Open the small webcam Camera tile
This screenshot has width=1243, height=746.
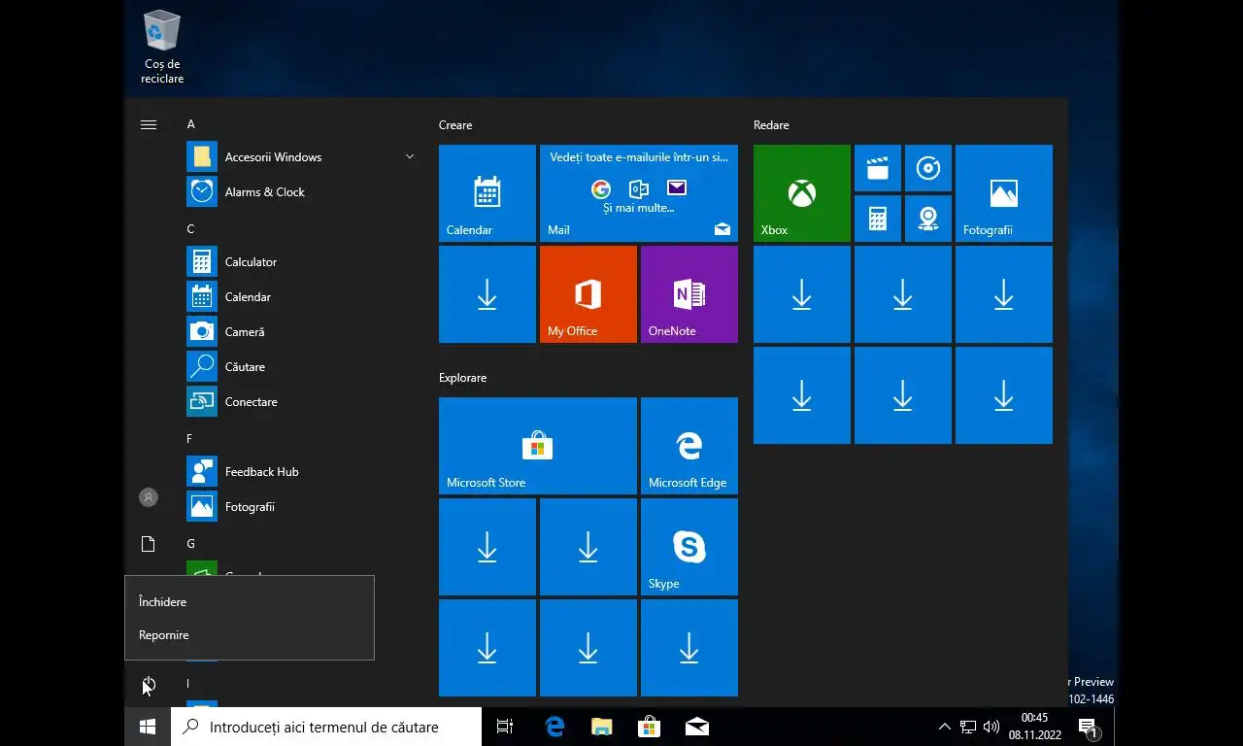tap(928, 219)
